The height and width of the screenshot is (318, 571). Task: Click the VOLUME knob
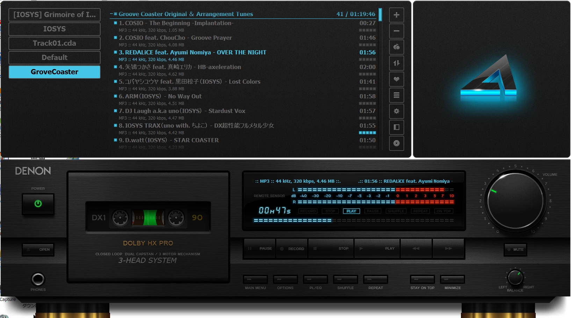point(515,201)
